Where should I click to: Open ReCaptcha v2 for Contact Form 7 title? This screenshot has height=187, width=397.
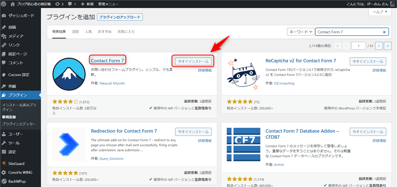[x=301, y=61]
